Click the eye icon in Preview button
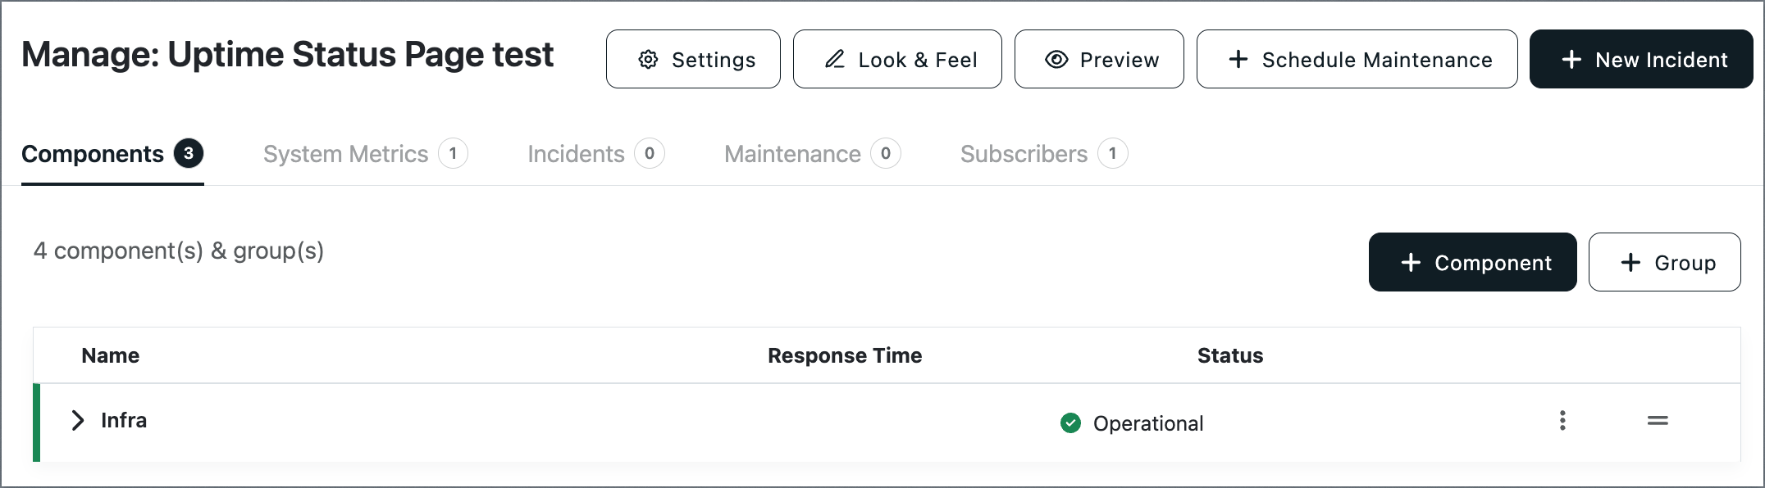Viewport: 1765px width, 488px height. click(1056, 60)
